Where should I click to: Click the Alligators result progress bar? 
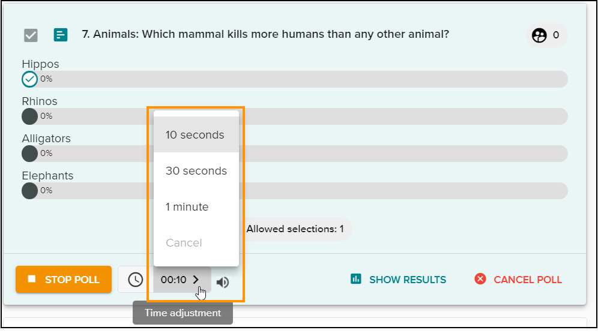[x=295, y=154]
